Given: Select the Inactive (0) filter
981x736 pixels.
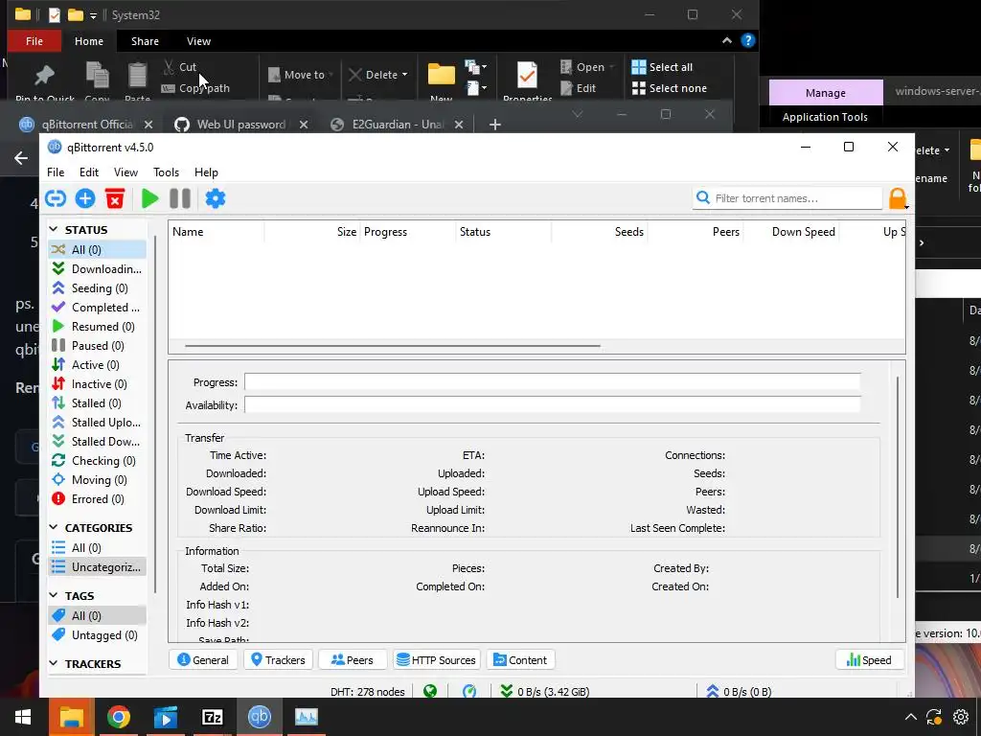Looking at the screenshot, I should click(x=97, y=384).
